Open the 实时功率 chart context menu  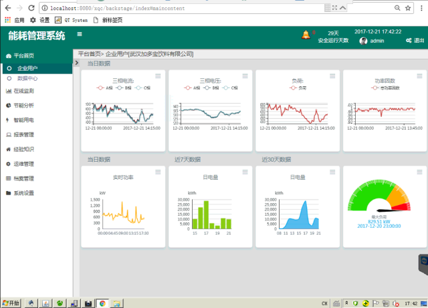point(159,172)
